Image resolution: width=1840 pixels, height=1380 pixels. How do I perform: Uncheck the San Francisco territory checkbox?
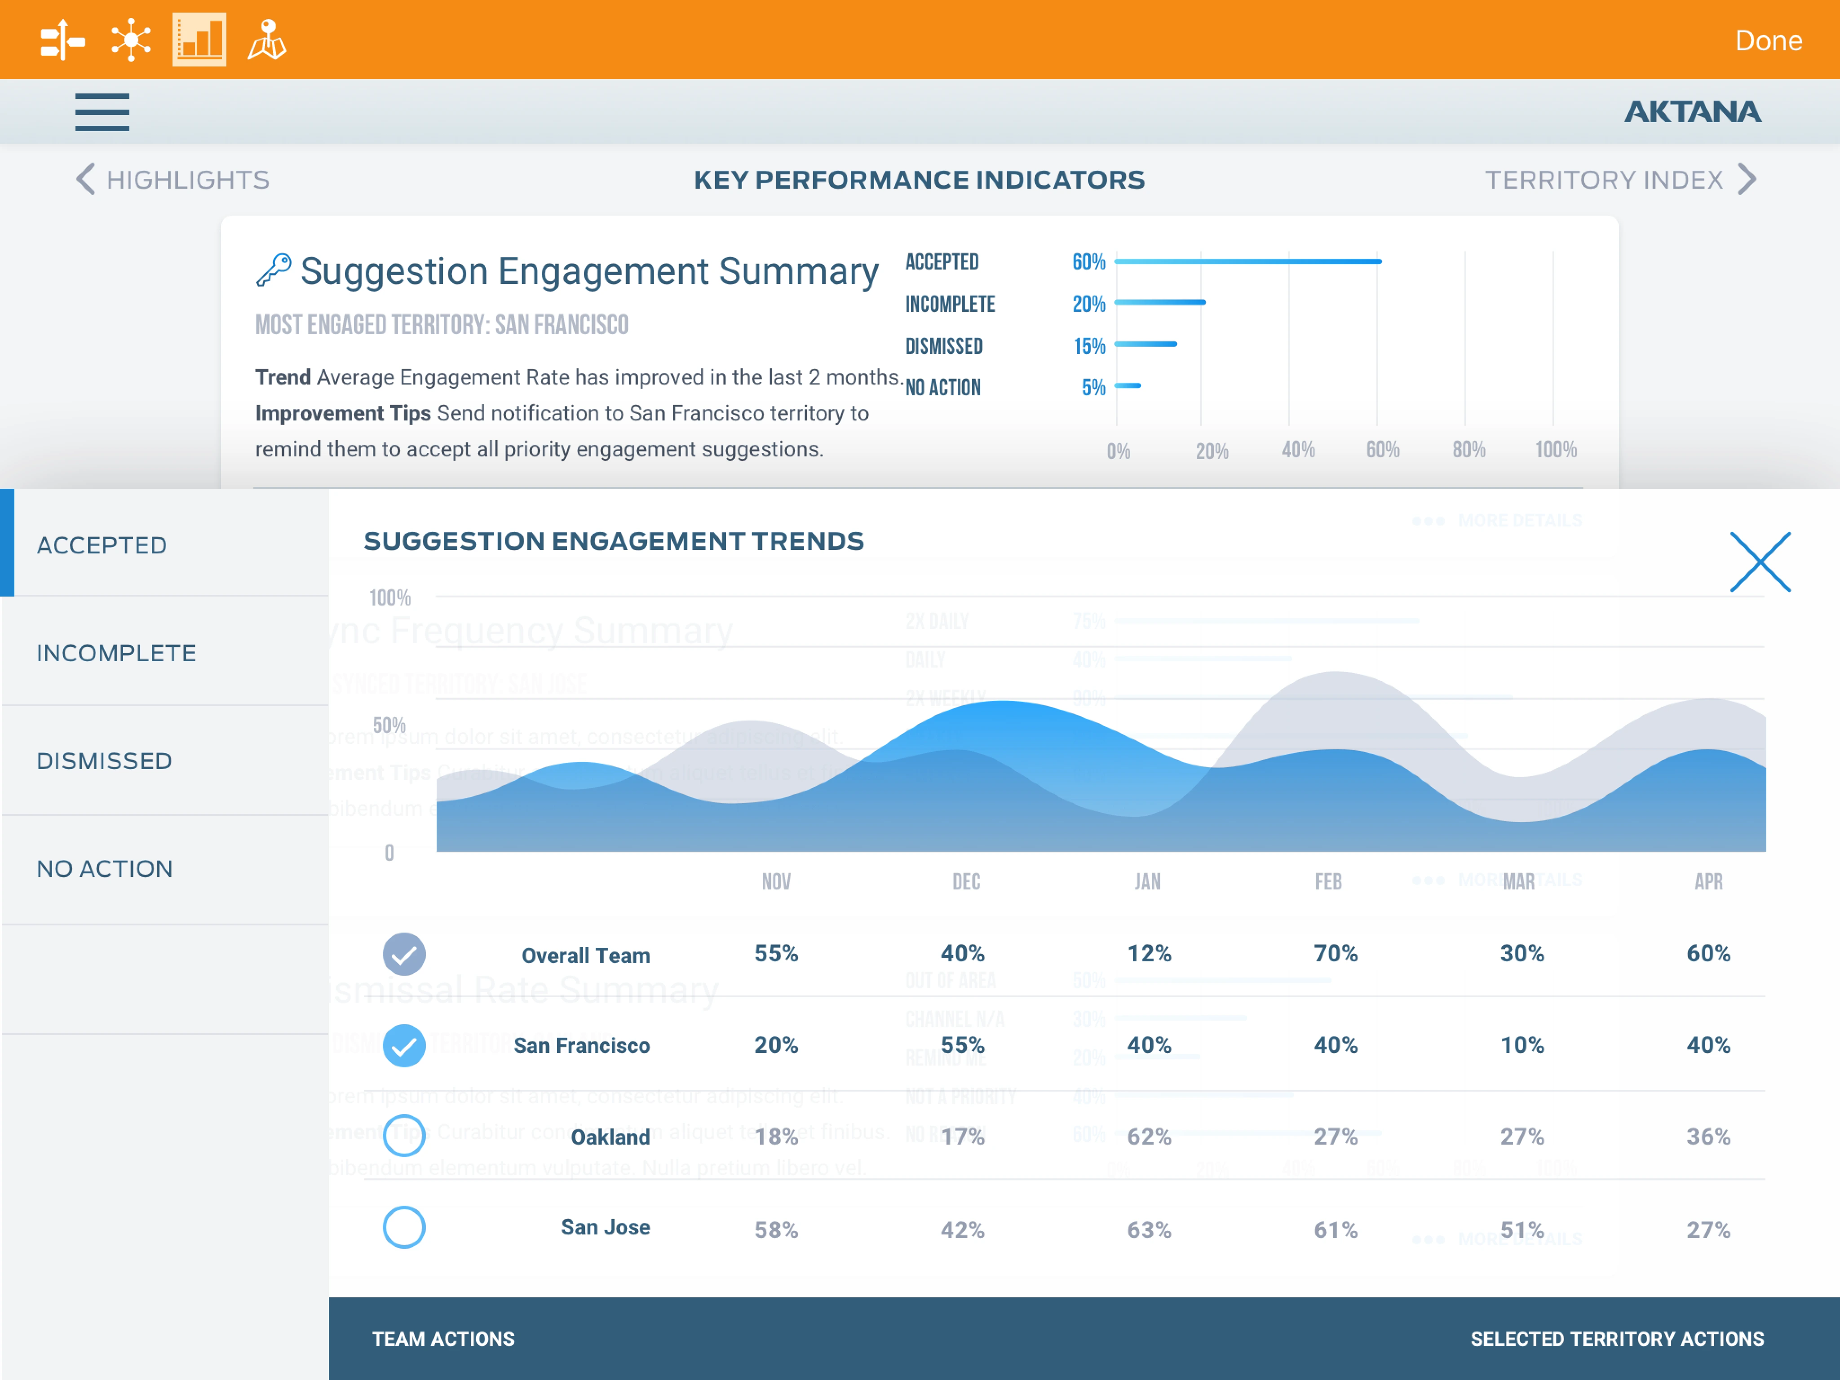(403, 1046)
